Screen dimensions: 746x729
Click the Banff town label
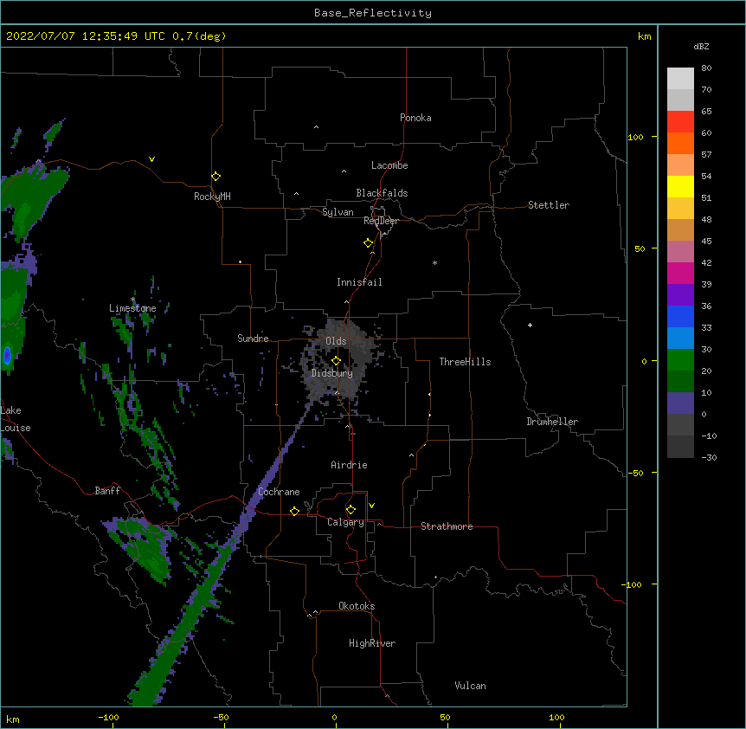[107, 491]
